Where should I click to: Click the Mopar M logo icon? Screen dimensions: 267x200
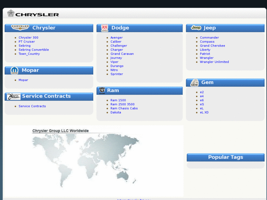14,70
